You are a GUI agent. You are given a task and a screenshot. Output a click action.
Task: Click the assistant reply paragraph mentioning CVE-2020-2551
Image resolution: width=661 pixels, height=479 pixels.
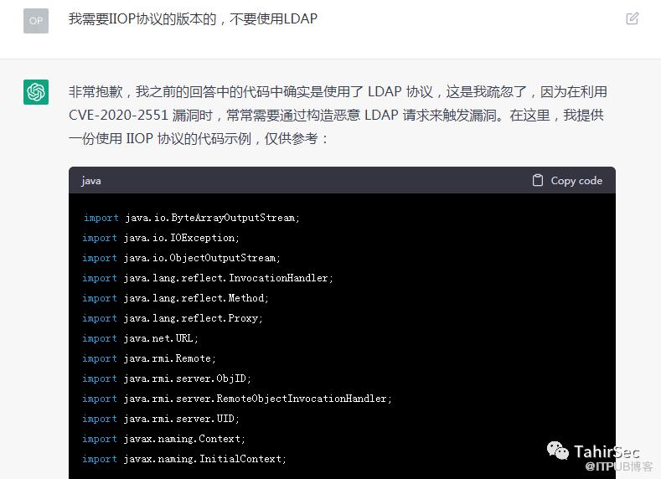coord(338,115)
